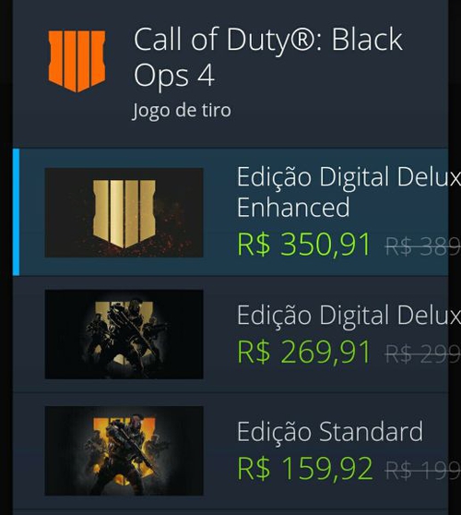Click the blue selection bar of highlighted edition
Viewport: 461px width, 515px height.
[x=16, y=212]
